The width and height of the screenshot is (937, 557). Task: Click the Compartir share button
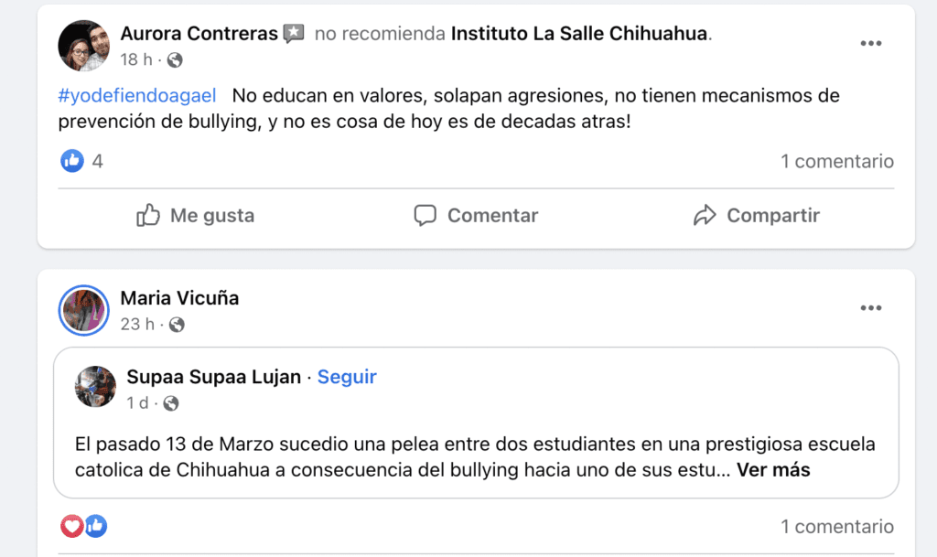pyautogui.click(x=756, y=216)
